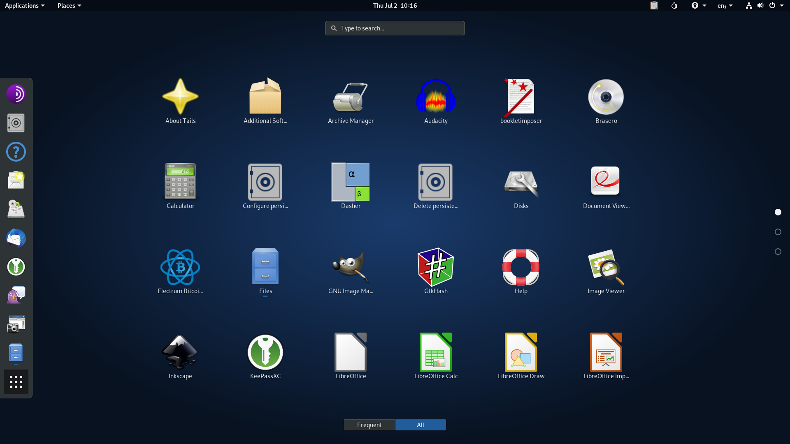This screenshot has height=444, width=790.
Task: Open Thunderbird mail in the dock
Action: [16, 238]
